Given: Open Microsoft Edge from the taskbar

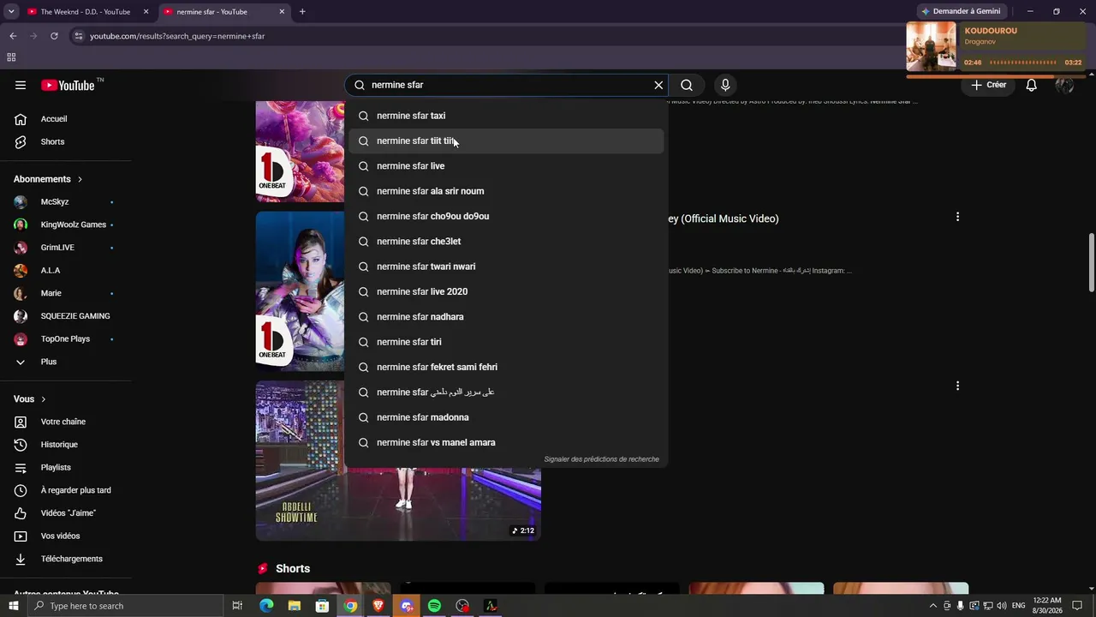Looking at the screenshot, I should (266, 606).
